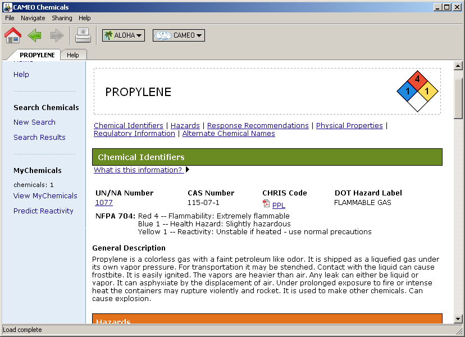Click the yellow 1 diamond segment
This screenshot has width=465, height=337.
coord(427,91)
